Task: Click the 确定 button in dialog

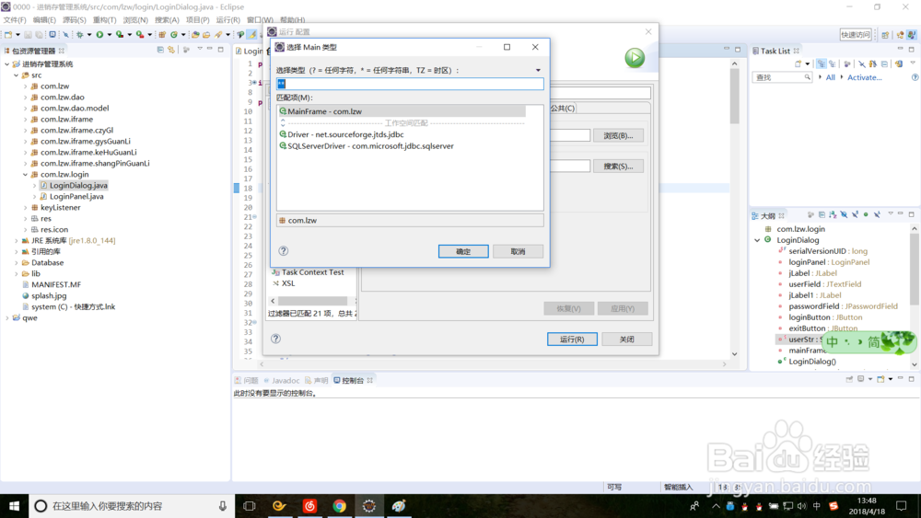Action: (x=463, y=251)
